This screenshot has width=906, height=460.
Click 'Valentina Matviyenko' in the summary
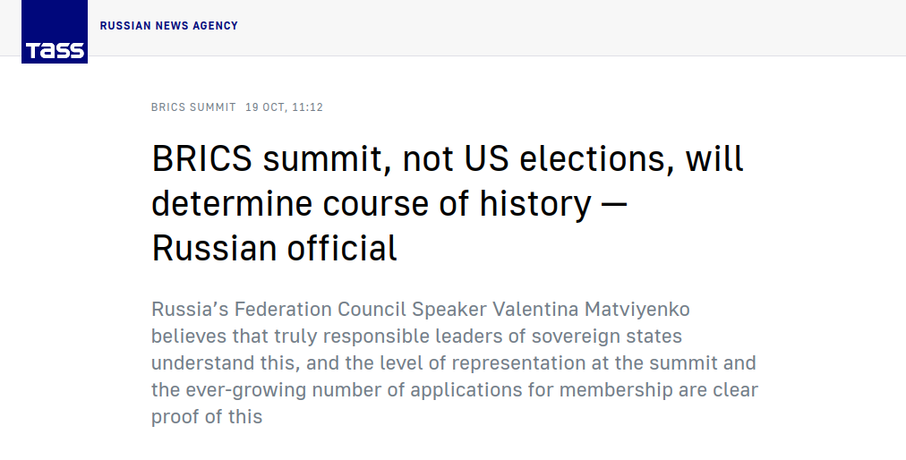tap(591, 310)
